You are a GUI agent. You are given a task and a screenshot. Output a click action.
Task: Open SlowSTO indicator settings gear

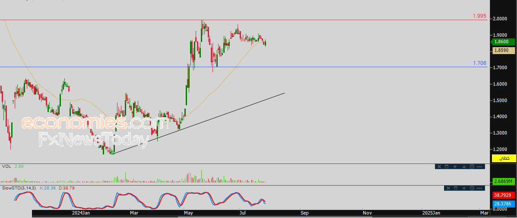[473, 188]
